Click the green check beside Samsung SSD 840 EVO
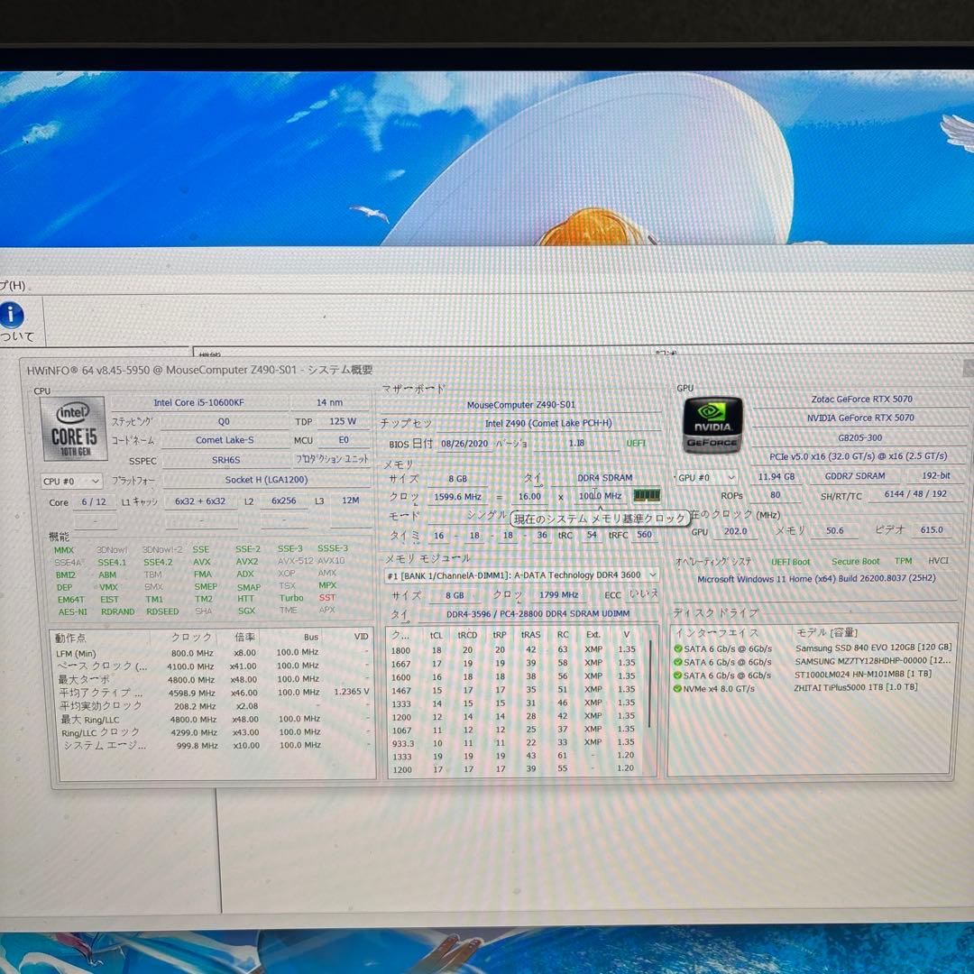The width and height of the screenshot is (974, 974). tap(677, 648)
